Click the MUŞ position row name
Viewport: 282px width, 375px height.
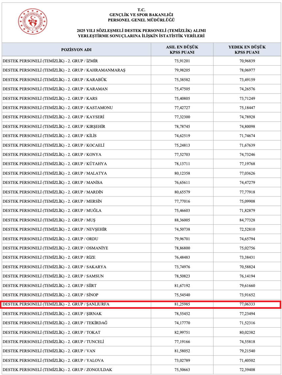pyautogui.click(x=49, y=220)
